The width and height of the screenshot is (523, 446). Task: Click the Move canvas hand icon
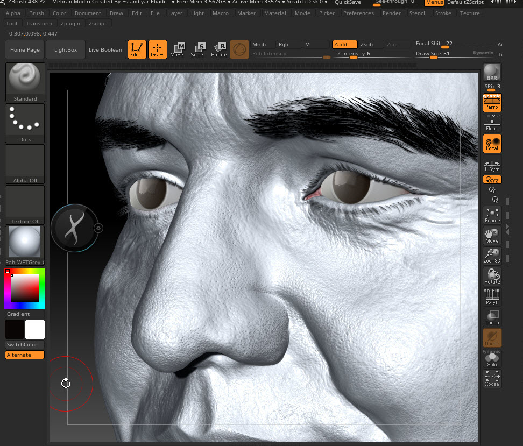pyautogui.click(x=492, y=236)
